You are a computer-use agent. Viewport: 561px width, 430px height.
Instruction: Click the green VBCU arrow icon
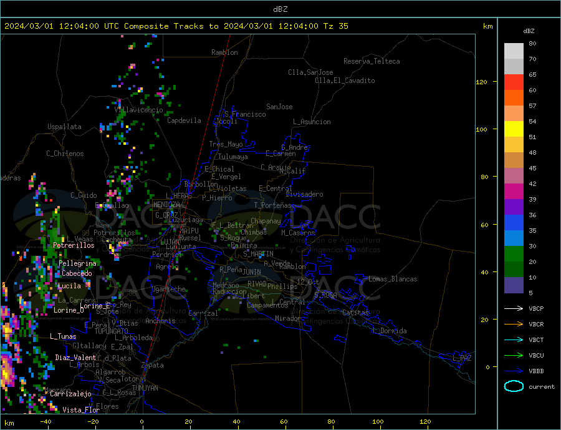pos(514,355)
